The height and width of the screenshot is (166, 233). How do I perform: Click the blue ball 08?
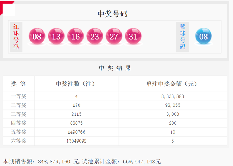coord(204,36)
